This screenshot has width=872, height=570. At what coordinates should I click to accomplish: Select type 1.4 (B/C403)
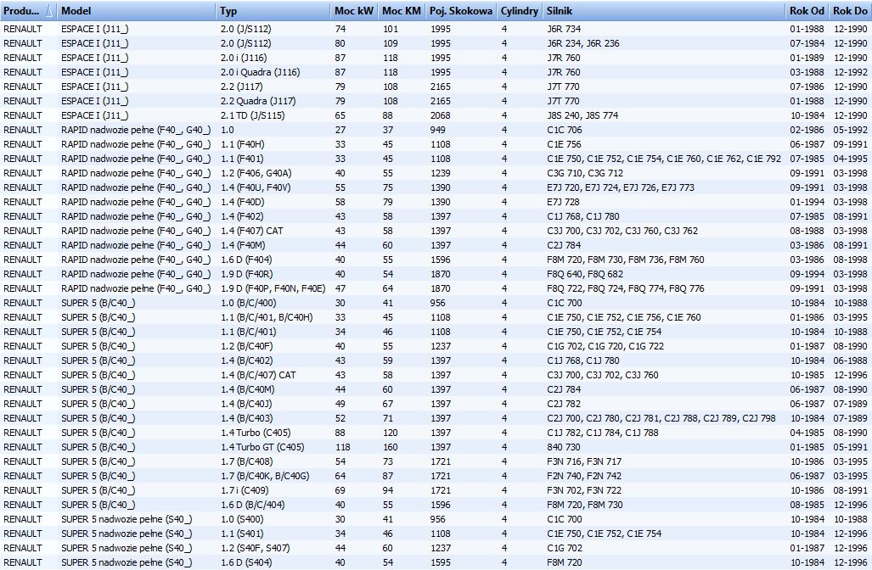click(246, 419)
